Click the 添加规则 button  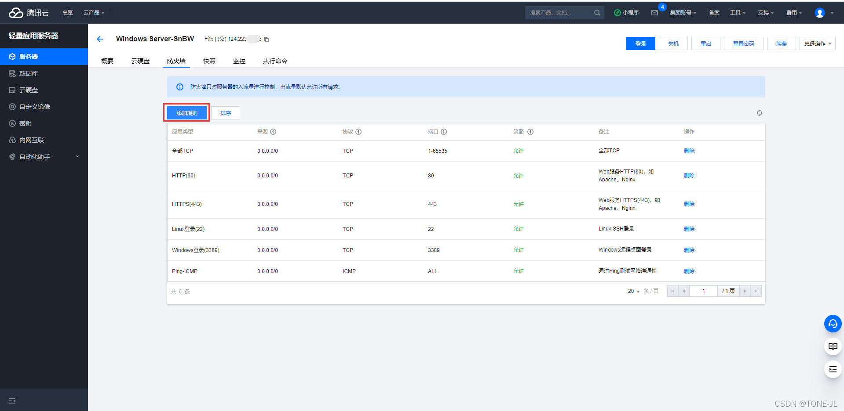(187, 113)
